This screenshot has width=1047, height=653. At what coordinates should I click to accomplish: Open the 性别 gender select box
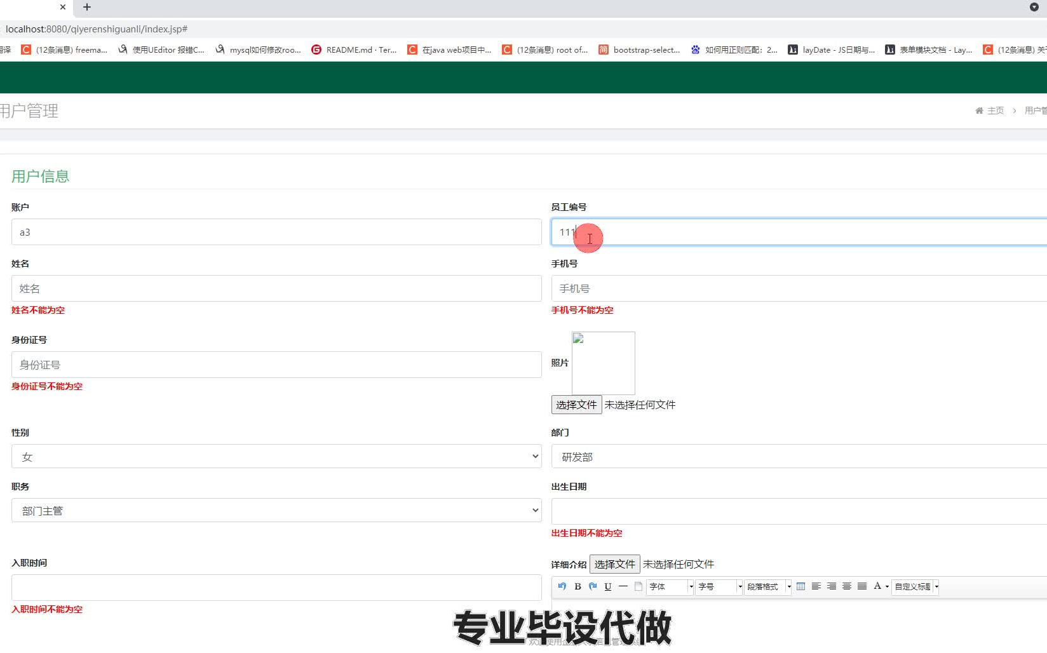pyautogui.click(x=276, y=456)
